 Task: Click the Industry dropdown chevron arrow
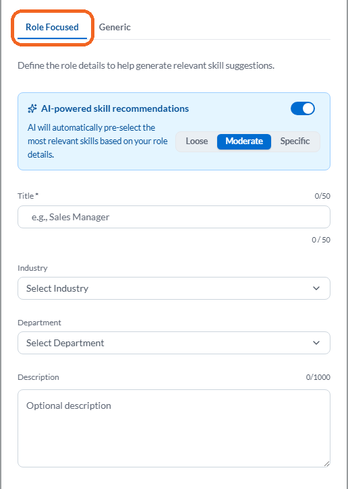pyautogui.click(x=316, y=288)
